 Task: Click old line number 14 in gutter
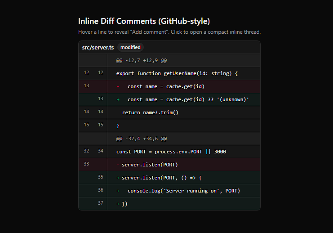pos(86,112)
